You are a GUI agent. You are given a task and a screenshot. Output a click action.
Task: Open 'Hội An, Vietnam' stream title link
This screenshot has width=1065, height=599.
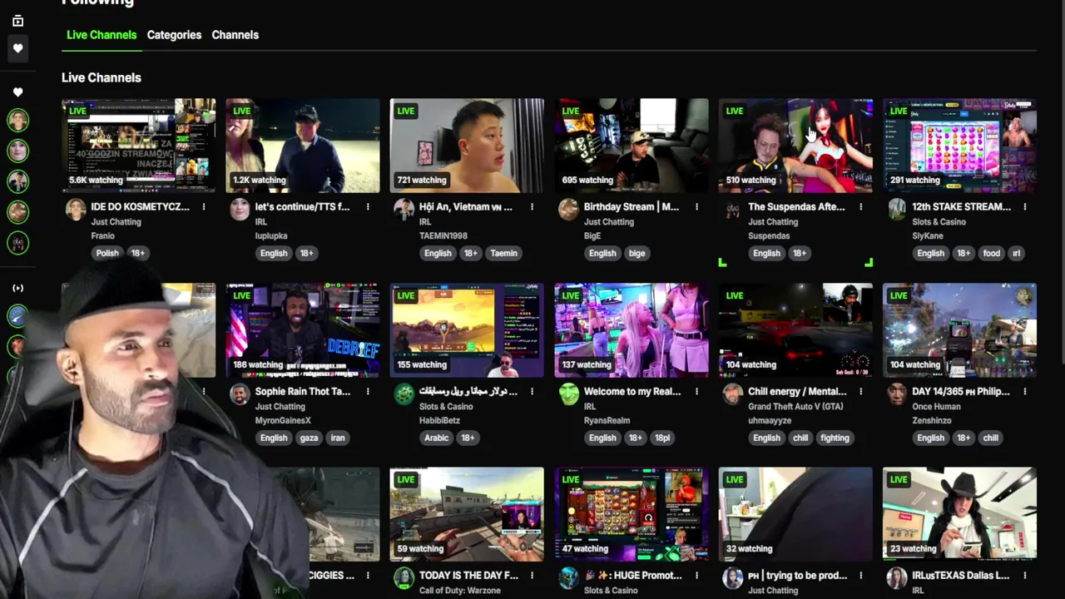tap(466, 206)
